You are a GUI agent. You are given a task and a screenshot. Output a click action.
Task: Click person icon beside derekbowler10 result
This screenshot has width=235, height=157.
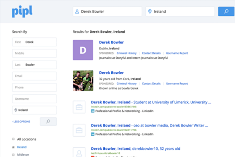[79, 153]
